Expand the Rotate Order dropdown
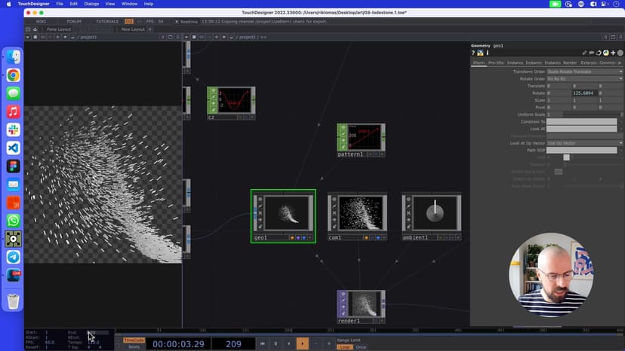Viewport: 625px width, 351px height. [583, 78]
